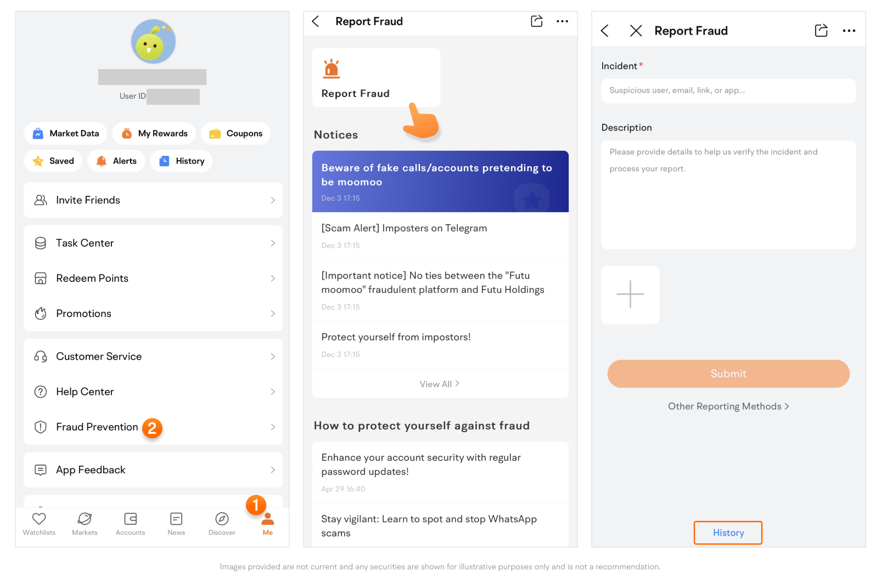Open Other Reporting Methods link
Screen dimensions: 881x583
(x=728, y=406)
